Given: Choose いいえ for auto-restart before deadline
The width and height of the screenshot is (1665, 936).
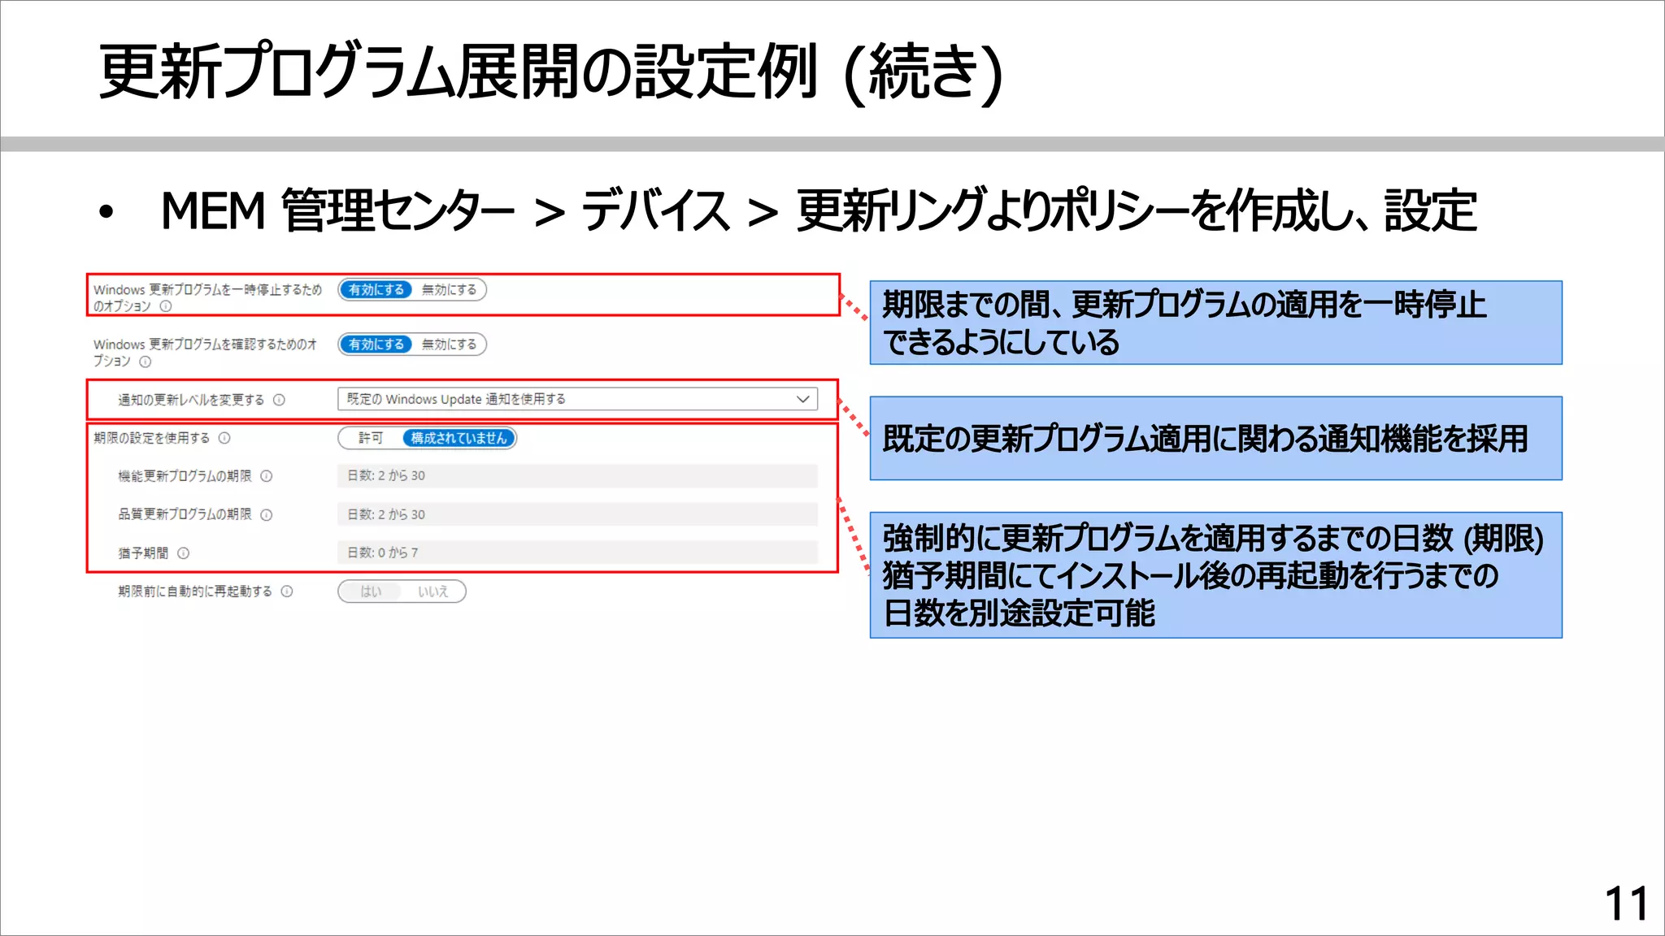Looking at the screenshot, I should pyautogui.click(x=433, y=591).
